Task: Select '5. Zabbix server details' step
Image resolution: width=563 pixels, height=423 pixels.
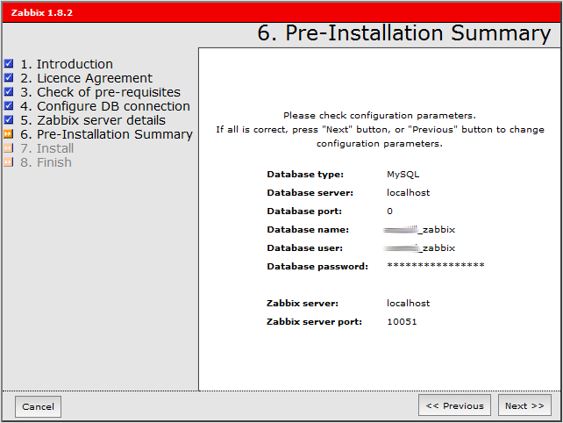Action: pos(93,120)
